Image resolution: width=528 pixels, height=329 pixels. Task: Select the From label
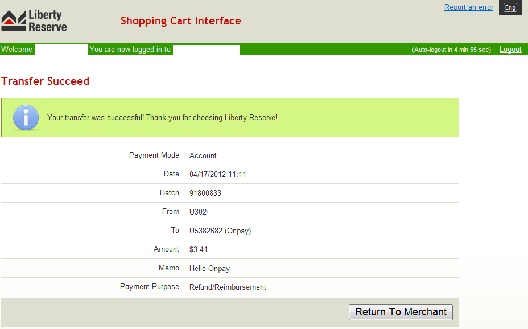pyautogui.click(x=170, y=212)
